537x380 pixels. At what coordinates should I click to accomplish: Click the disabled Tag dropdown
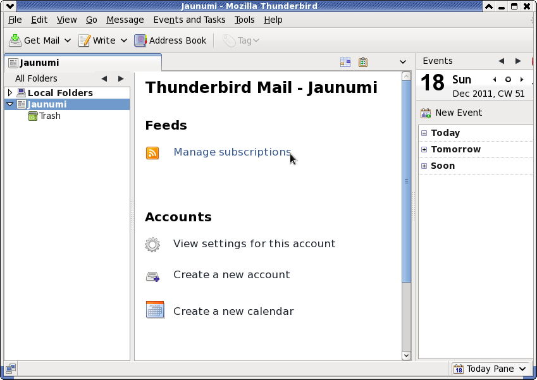click(241, 40)
